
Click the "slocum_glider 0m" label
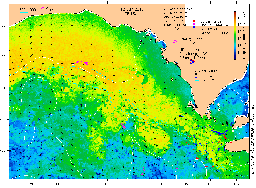coord(214,25)
